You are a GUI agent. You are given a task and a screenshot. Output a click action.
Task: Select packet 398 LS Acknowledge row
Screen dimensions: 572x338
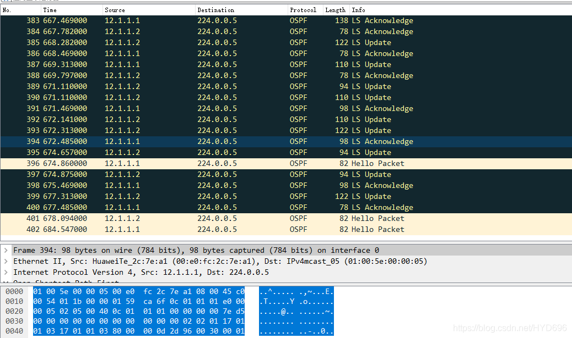tap(286, 186)
